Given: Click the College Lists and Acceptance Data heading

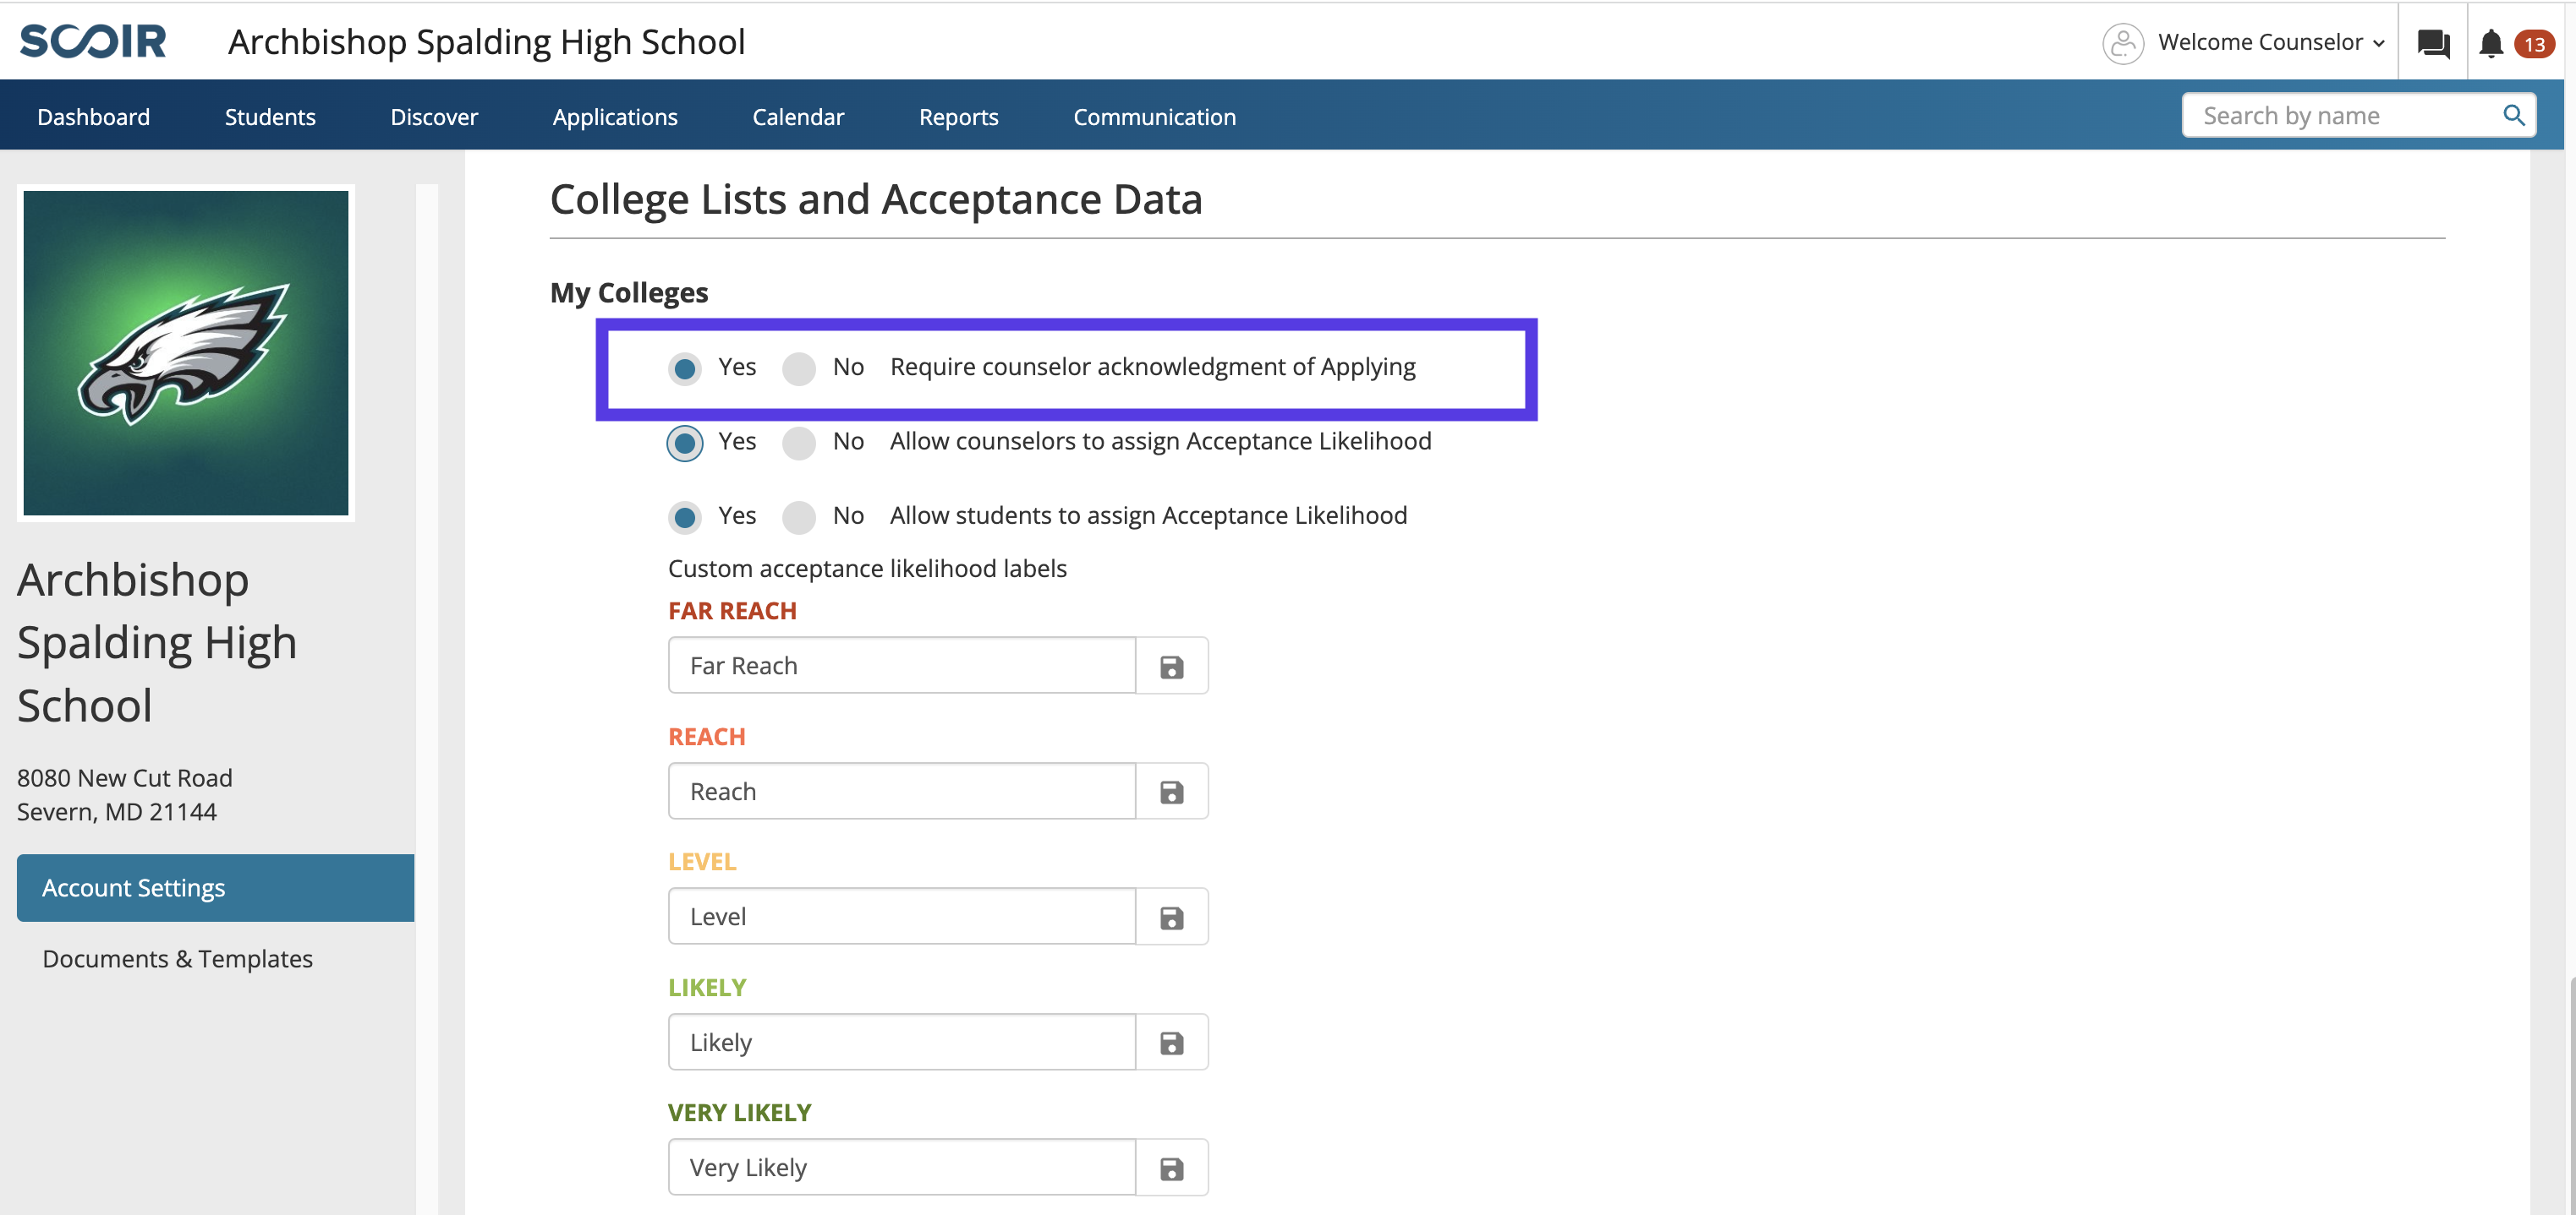Looking at the screenshot, I should point(876,200).
